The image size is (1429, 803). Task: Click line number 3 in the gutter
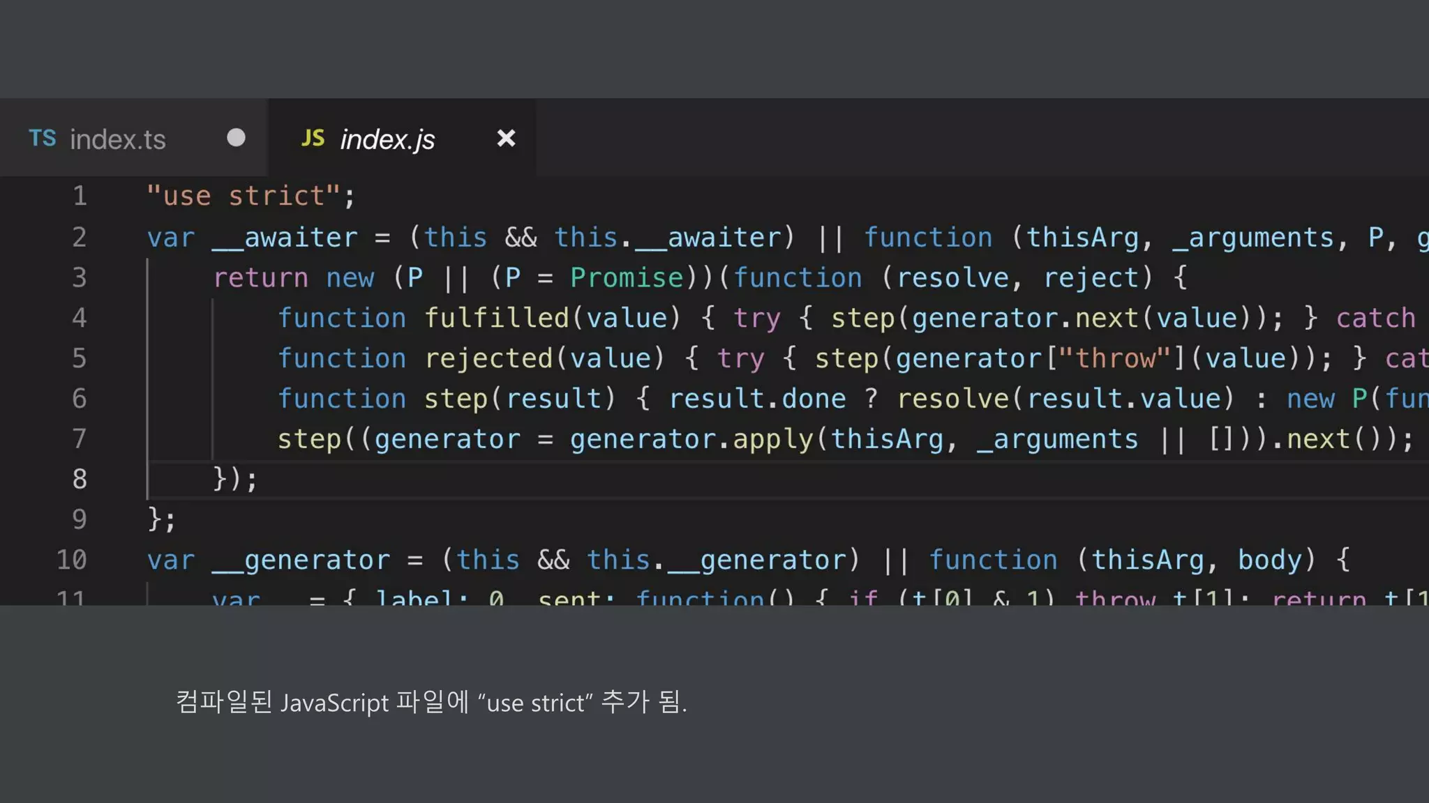point(80,277)
